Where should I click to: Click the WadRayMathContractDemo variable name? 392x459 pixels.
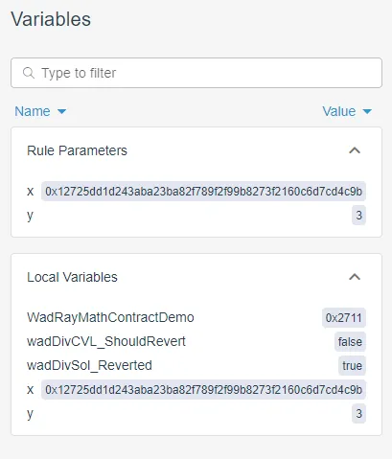(x=110, y=317)
